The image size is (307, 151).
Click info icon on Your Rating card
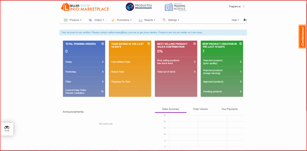pyautogui.click(x=149, y=44)
